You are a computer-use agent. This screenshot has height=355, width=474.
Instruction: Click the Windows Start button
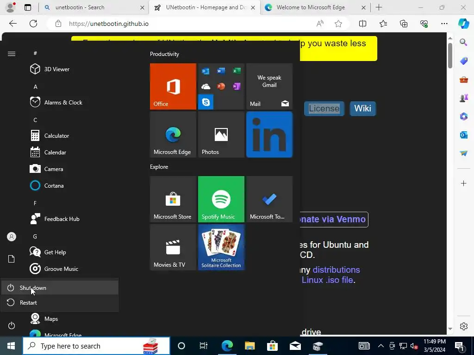coord(11,346)
